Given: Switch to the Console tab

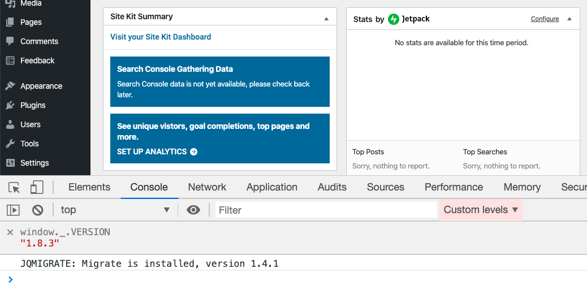Looking at the screenshot, I should (x=149, y=187).
